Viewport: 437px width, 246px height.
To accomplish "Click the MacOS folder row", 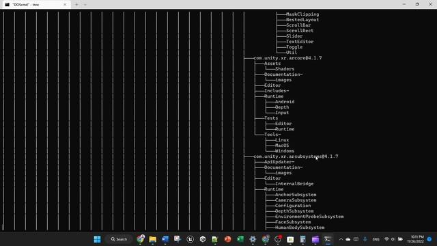I will (282, 146).
